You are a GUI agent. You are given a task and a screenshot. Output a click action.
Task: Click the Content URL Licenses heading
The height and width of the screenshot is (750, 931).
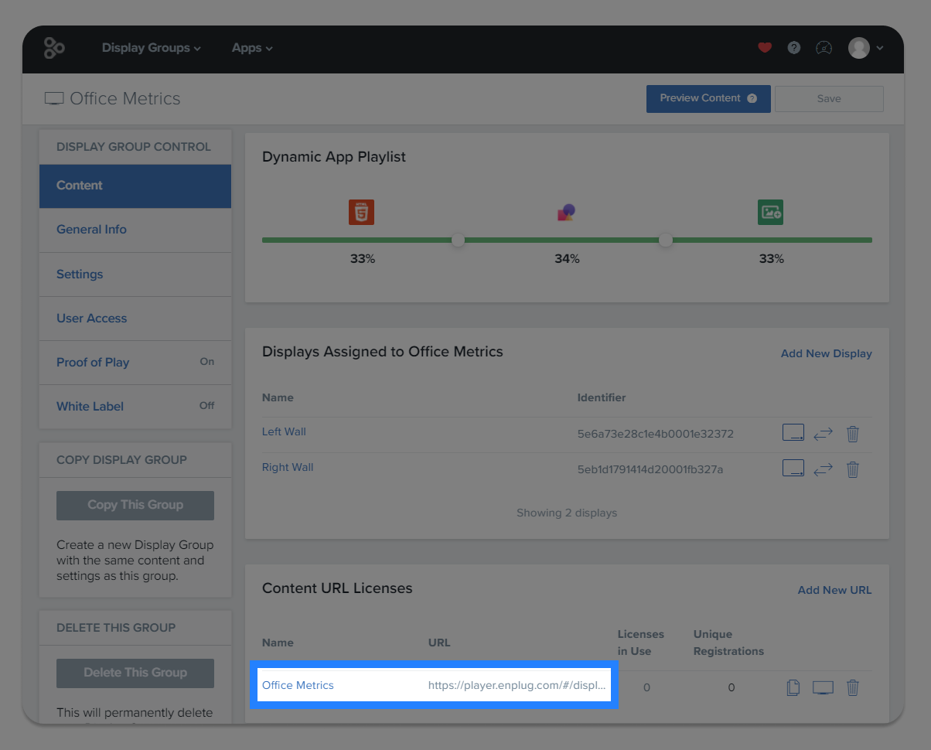pyautogui.click(x=337, y=588)
